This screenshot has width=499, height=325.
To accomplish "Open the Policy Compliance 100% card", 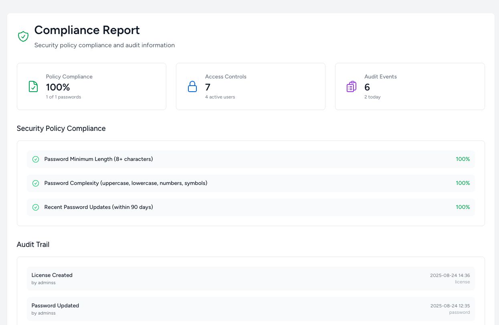I will pyautogui.click(x=91, y=86).
